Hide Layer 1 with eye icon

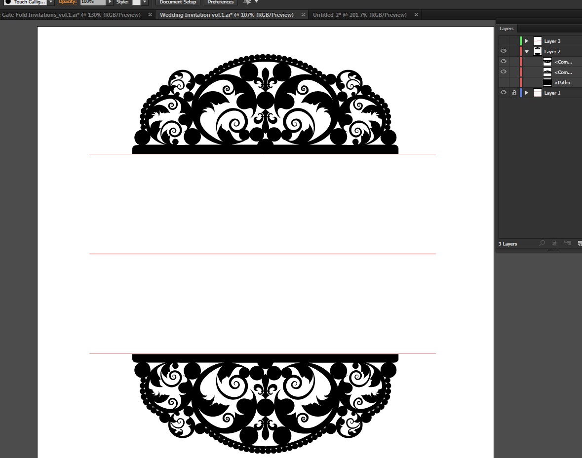[504, 93]
